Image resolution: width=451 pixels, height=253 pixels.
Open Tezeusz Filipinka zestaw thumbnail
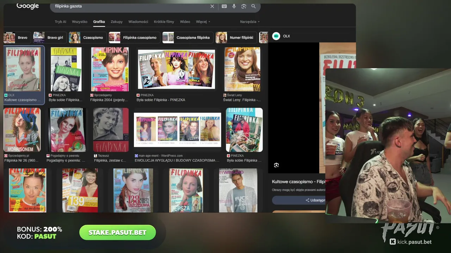tap(111, 130)
